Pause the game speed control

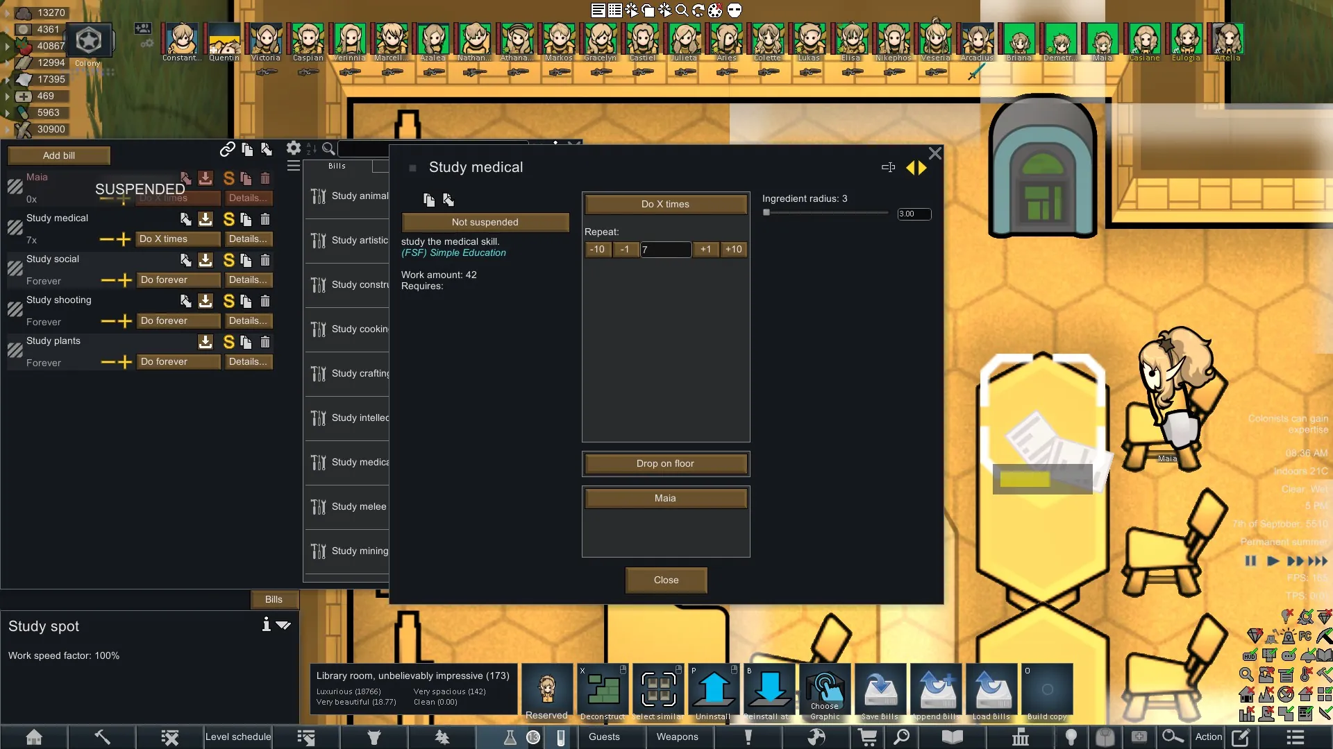1250,561
